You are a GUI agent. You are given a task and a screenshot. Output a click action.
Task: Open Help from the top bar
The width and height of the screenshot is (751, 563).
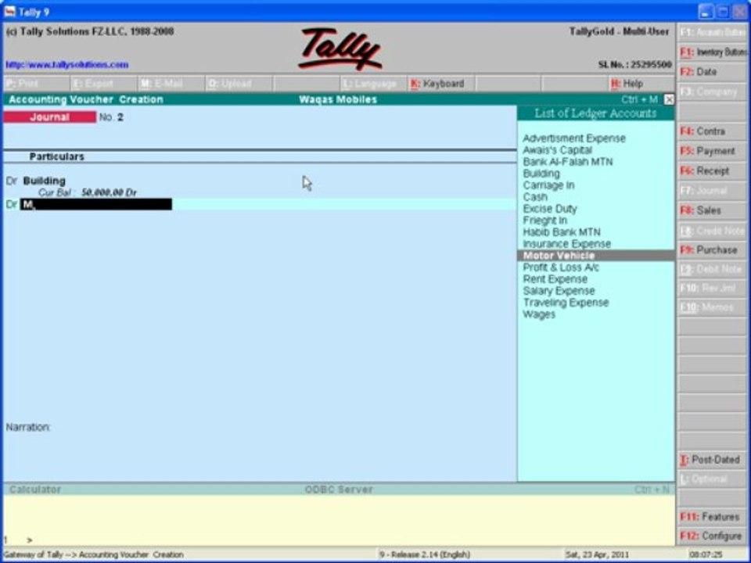[x=641, y=84]
